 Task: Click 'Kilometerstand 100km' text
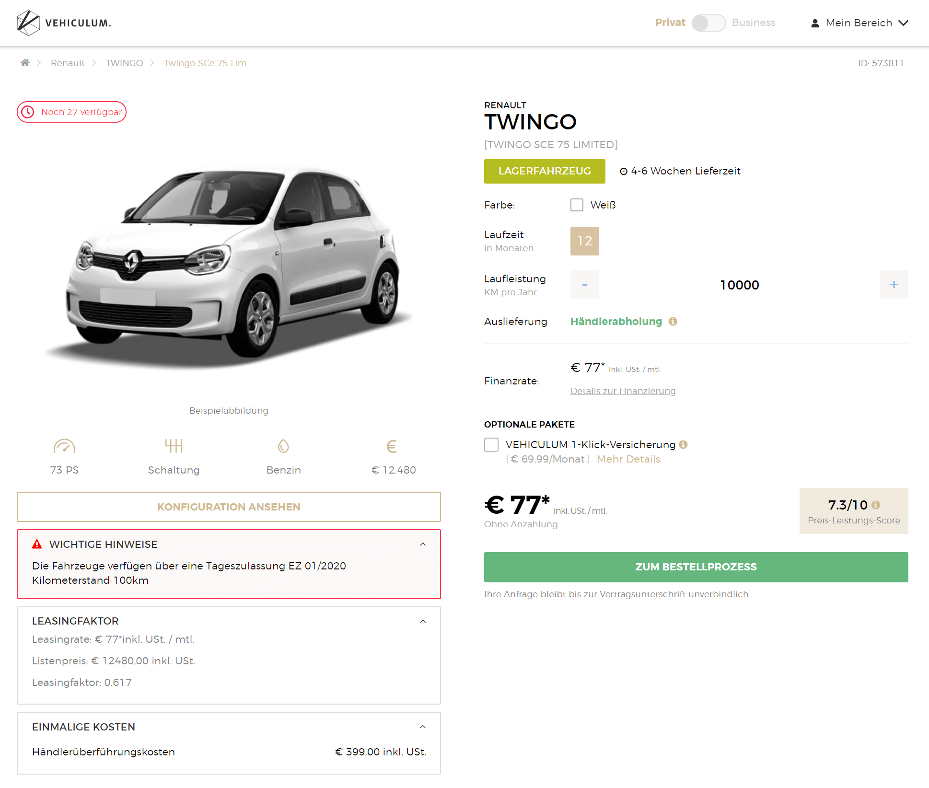point(90,580)
